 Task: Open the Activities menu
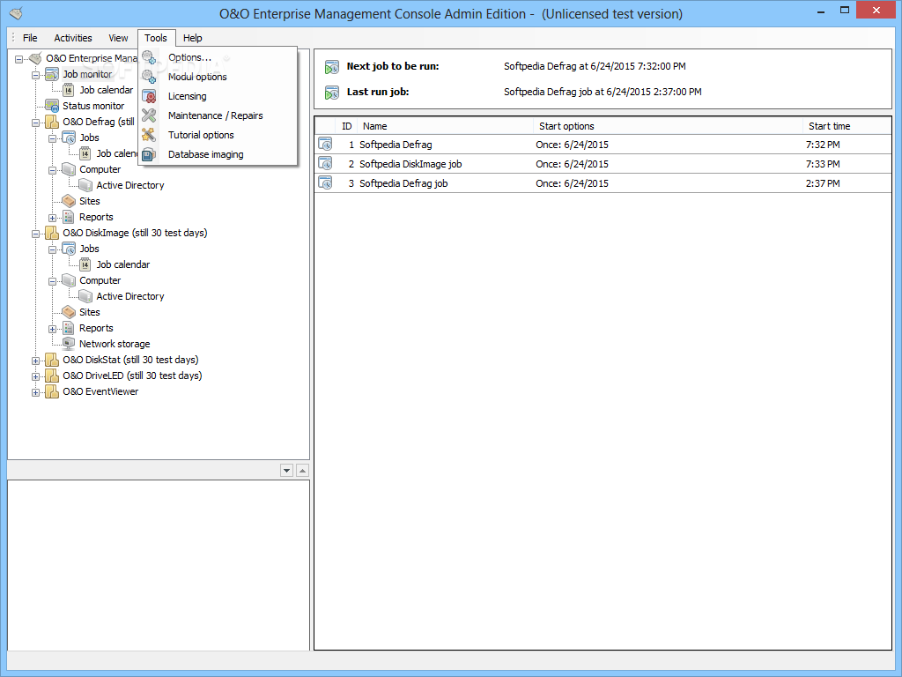pyautogui.click(x=73, y=38)
